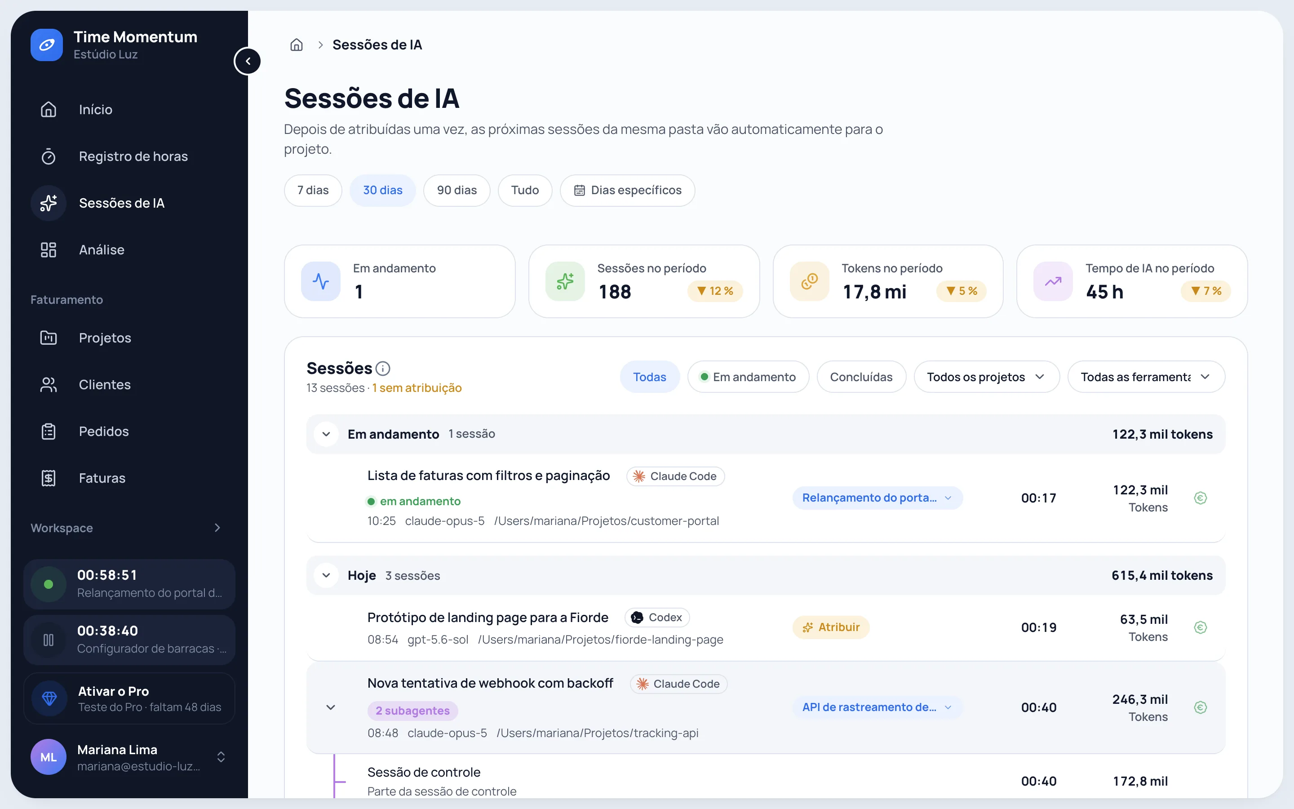Open Análise in the sidebar

click(x=129, y=250)
